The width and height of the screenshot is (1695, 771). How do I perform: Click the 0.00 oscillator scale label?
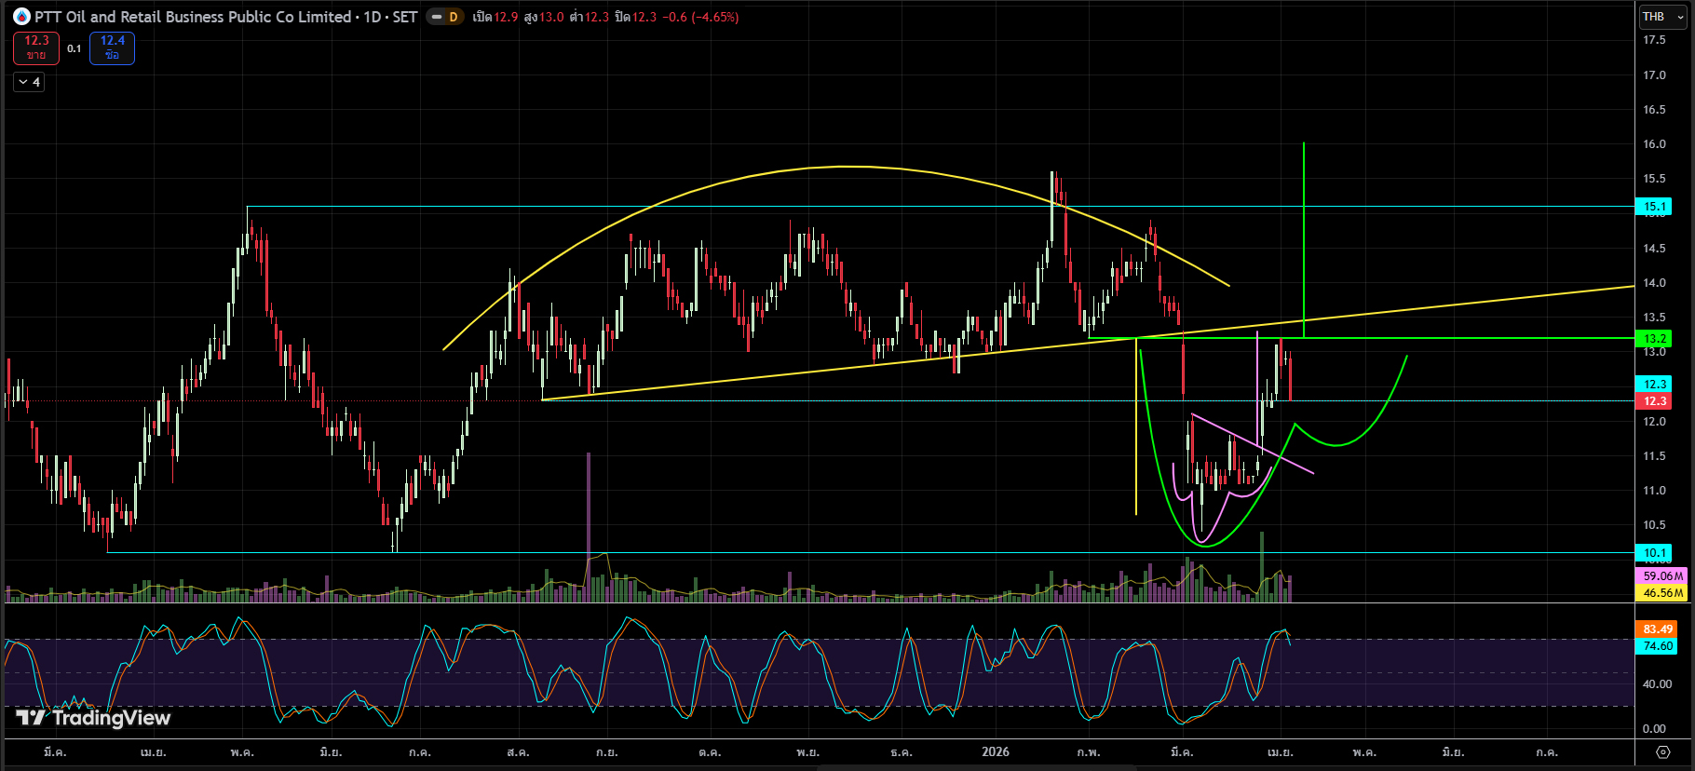click(1655, 729)
